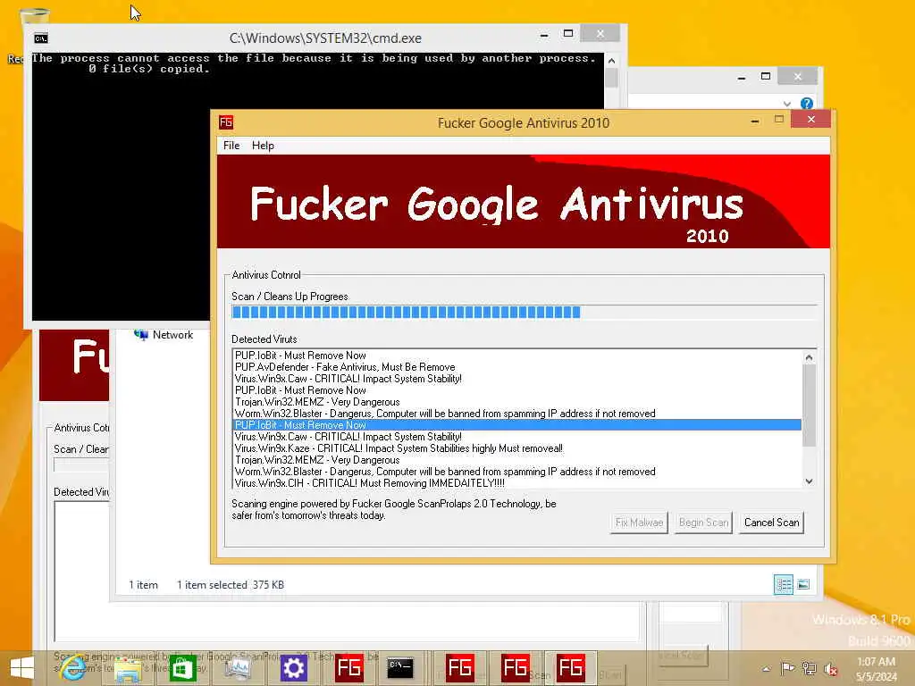The height and width of the screenshot is (686, 915).
Task: Click the cmd.exe title bar icon
Action: point(41,38)
